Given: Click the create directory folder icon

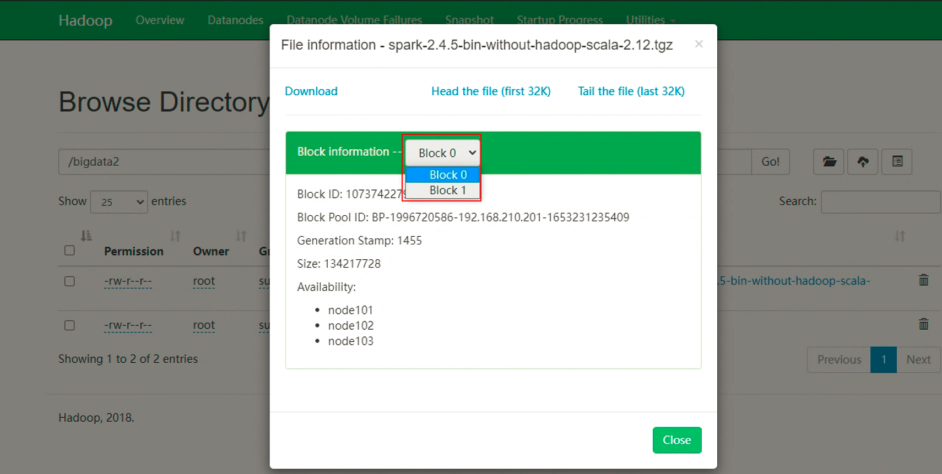Looking at the screenshot, I should tap(829, 162).
